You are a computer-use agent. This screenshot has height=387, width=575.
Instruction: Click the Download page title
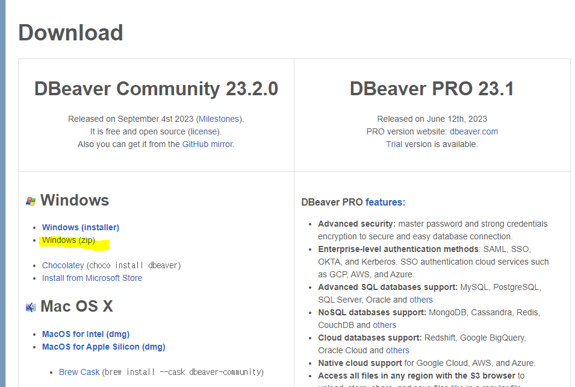71,33
